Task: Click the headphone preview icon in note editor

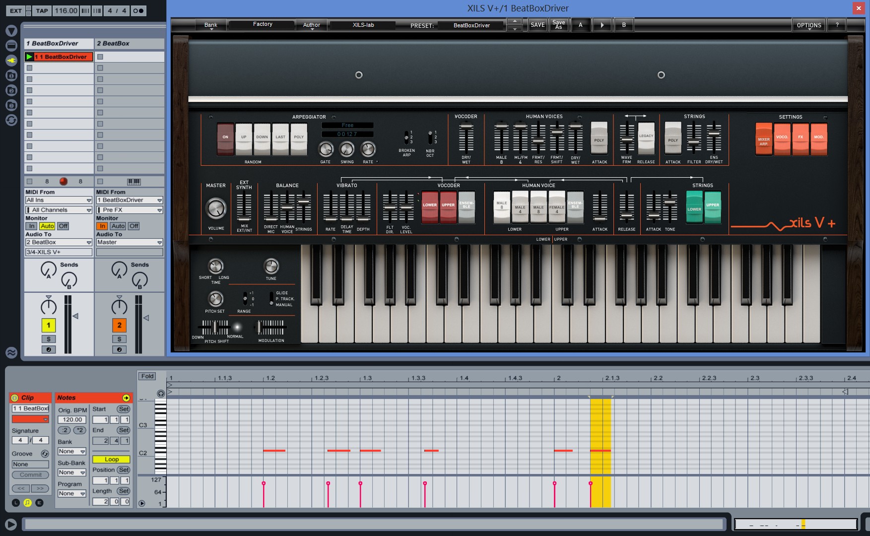Action: (161, 394)
